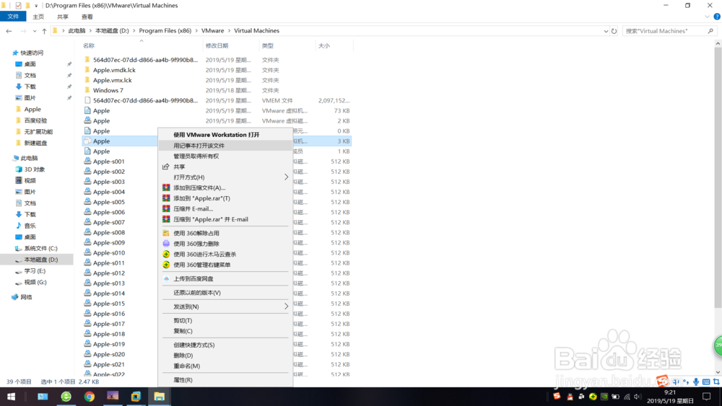Expand 发送到(N) submenu arrow
722x406 pixels.
point(286,306)
